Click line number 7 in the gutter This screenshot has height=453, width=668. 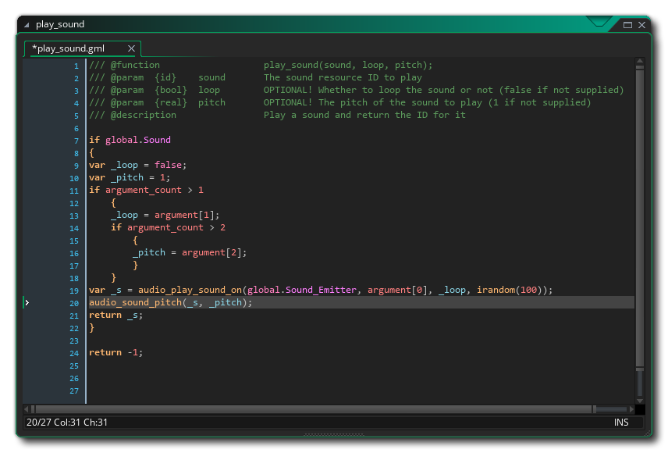(x=76, y=141)
